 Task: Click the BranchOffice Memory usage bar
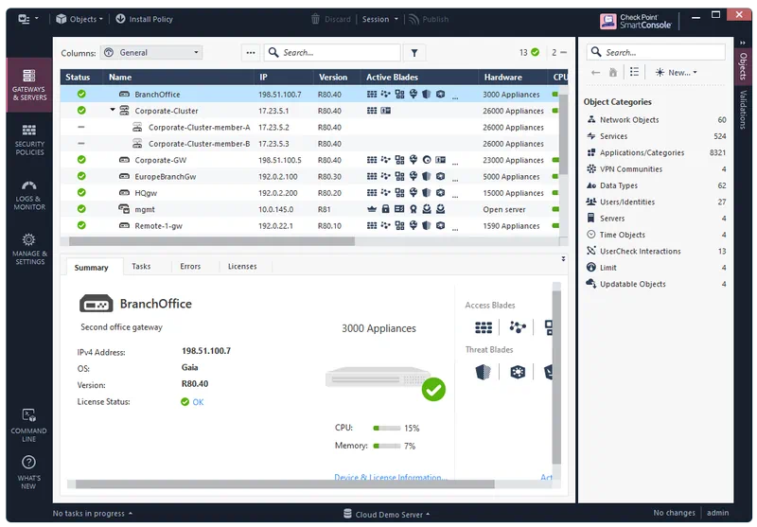click(x=386, y=446)
